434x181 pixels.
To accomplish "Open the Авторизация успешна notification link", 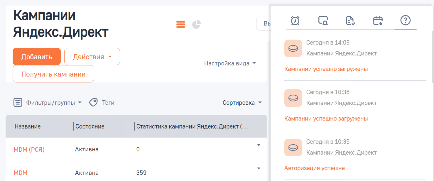I will click(314, 168).
